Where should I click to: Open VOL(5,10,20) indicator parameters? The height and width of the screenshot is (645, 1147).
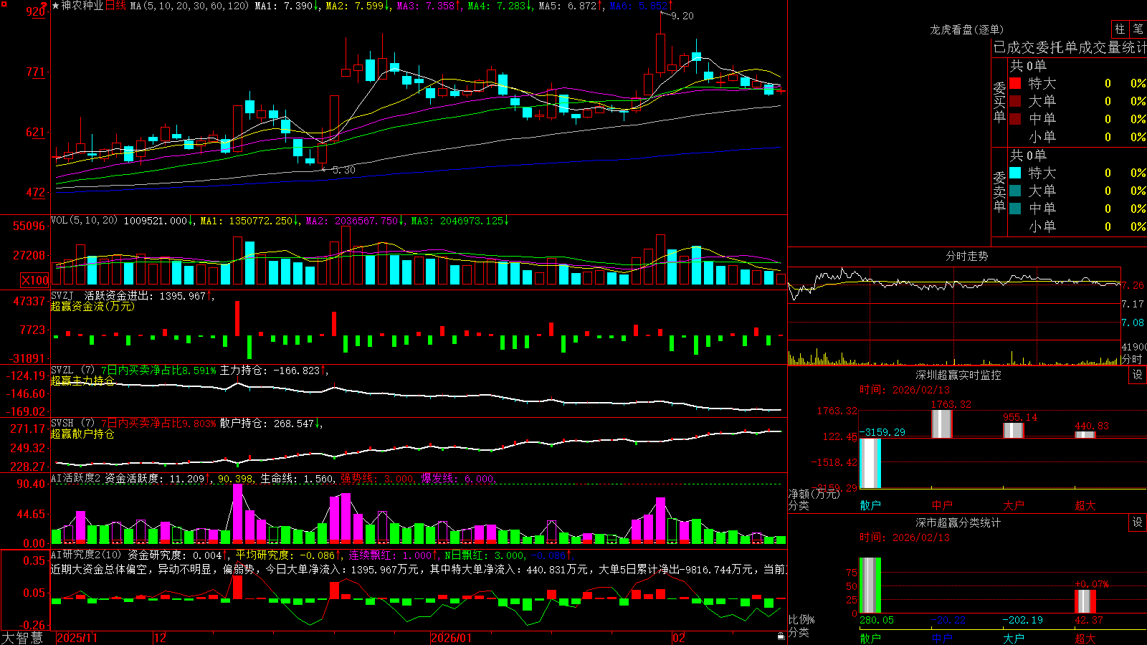click(84, 221)
